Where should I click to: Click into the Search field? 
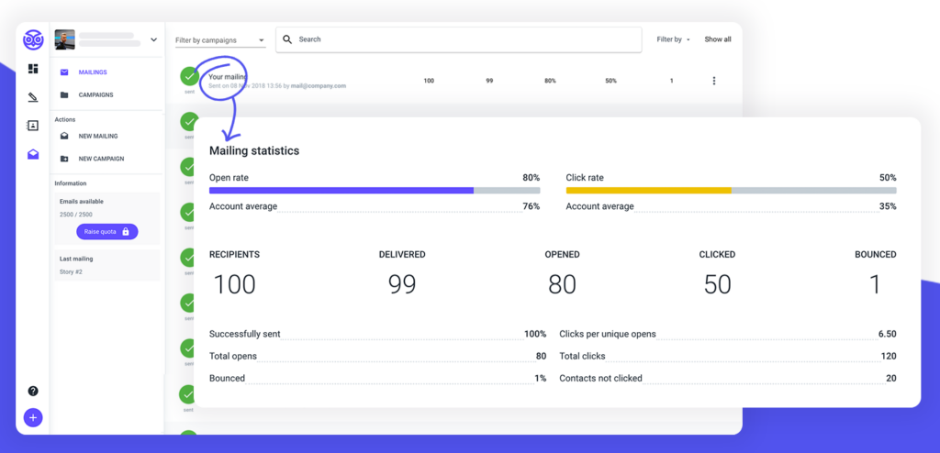pyautogui.click(x=459, y=39)
